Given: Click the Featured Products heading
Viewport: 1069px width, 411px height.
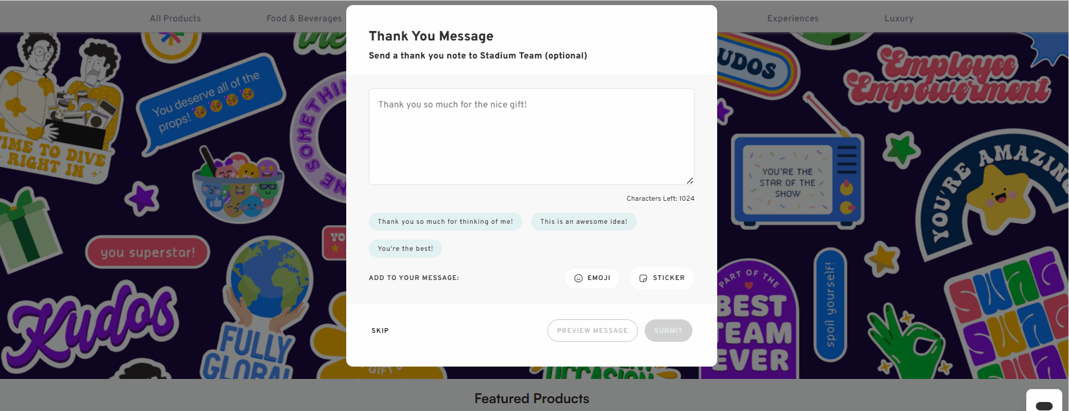Looking at the screenshot, I should click(532, 399).
